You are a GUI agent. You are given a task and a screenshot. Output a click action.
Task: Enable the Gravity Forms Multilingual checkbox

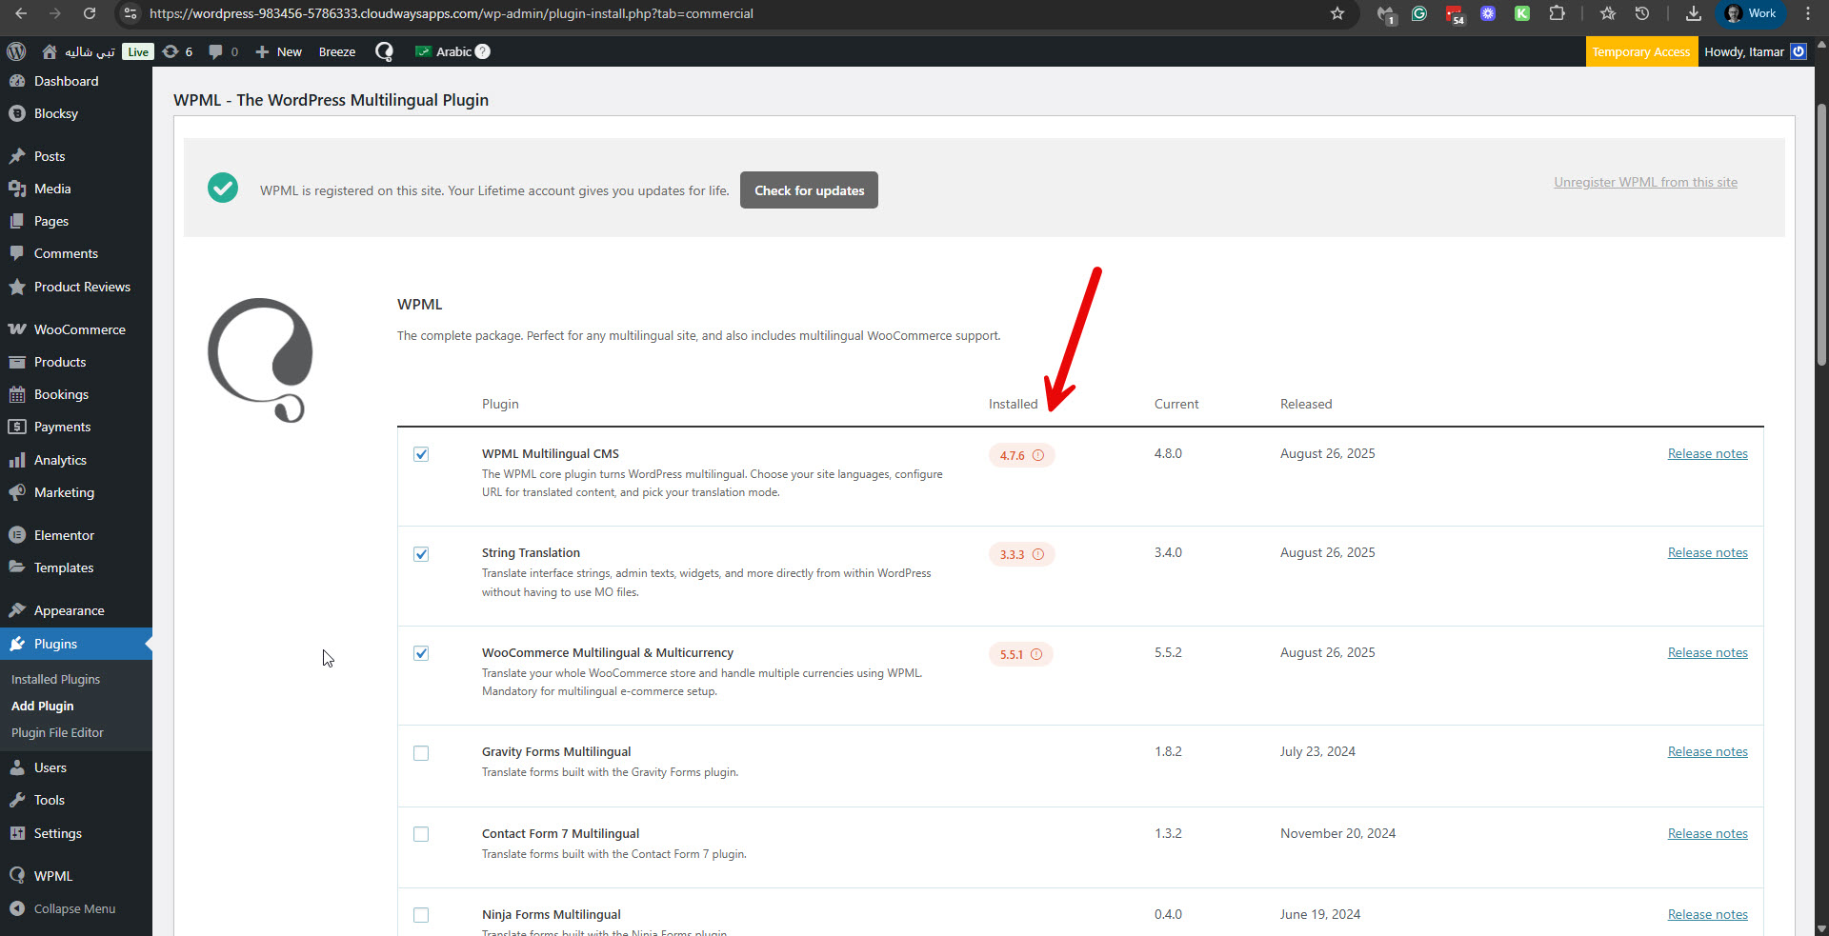(x=421, y=753)
